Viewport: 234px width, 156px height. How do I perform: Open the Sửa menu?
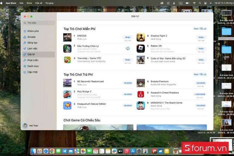pyautogui.click(x=21, y=3)
